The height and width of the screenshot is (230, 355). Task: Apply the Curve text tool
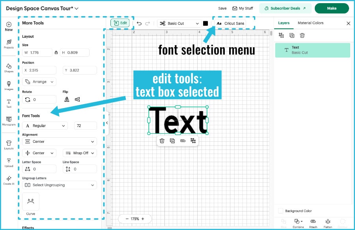tap(31, 202)
